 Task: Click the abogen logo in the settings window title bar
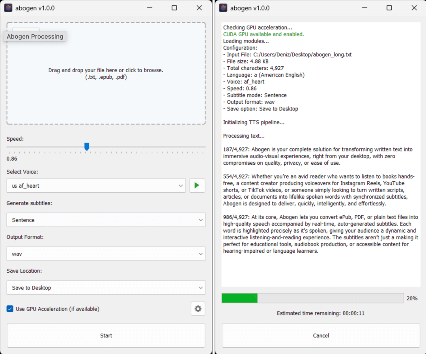(8, 8)
